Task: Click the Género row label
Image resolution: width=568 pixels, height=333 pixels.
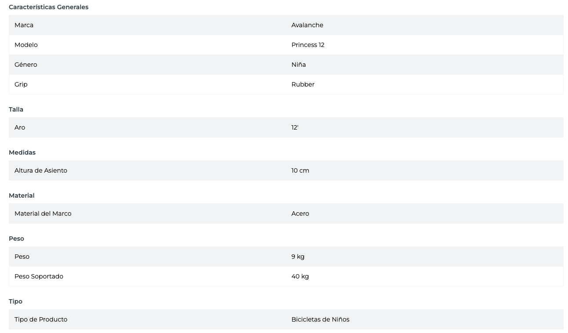Action: pos(25,65)
